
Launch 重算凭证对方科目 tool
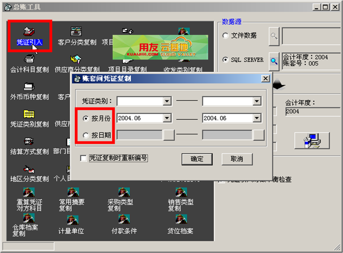[x=29, y=199]
